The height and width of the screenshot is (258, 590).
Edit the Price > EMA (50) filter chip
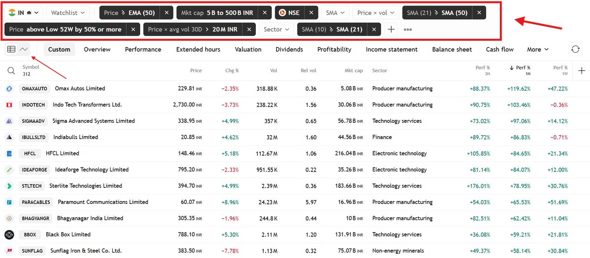129,13
